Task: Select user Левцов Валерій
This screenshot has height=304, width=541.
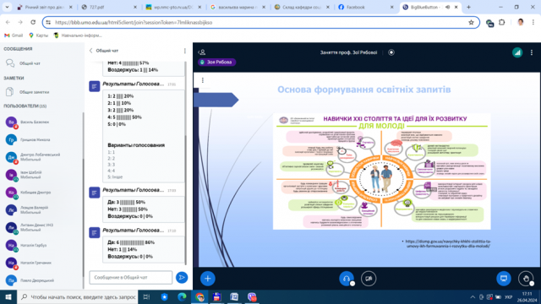Action: [x=34, y=210]
